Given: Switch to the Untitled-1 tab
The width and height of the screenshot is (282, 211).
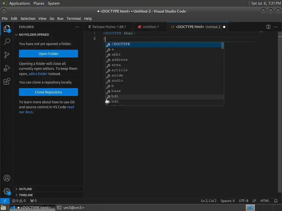Looking at the screenshot, I should click(x=150, y=27).
